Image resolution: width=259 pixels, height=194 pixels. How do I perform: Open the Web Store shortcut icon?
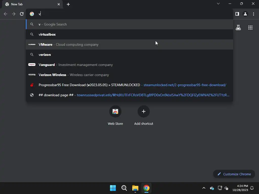(x=115, y=111)
